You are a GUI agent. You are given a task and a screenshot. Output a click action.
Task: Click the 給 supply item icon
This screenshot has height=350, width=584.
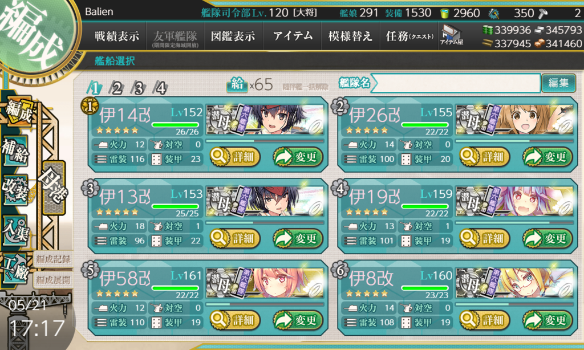(237, 84)
